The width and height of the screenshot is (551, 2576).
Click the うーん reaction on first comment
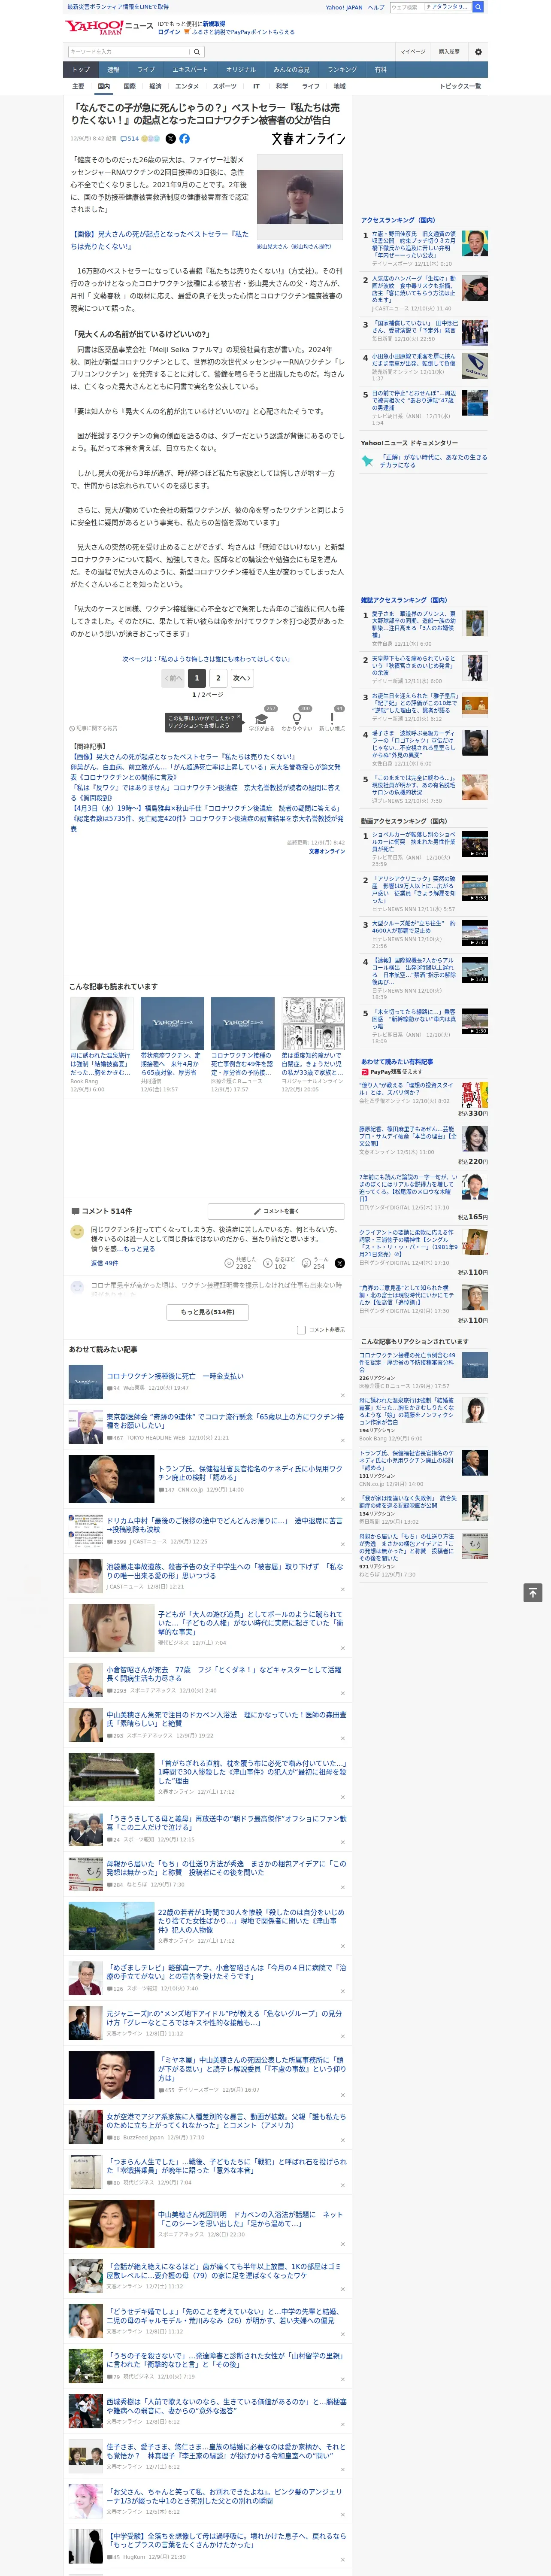click(x=314, y=1263)
